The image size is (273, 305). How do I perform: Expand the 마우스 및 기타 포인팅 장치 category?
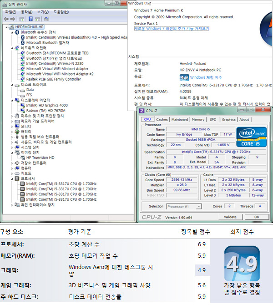click(12, 116)
